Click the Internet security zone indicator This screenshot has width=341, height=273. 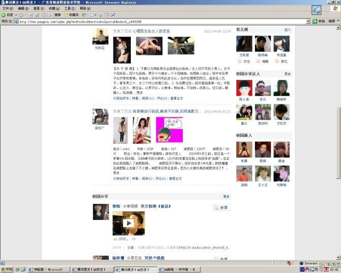point(308,263)
